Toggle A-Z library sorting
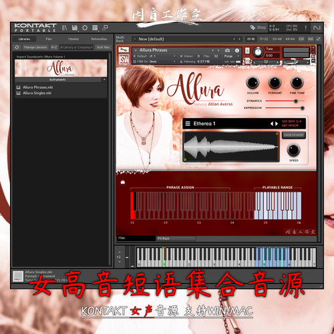The height and width of the screenshot is (334, 334). pos(54,47)
